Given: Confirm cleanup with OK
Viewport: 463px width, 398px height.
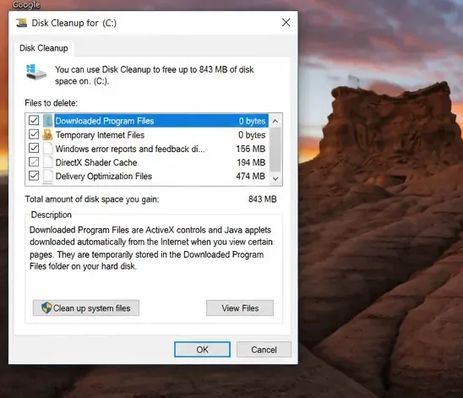Looking at the screenshot, I should pyautogui.click(x=202, y=350).
